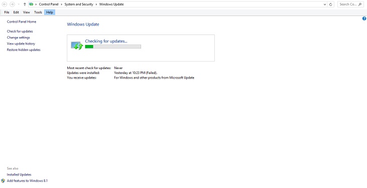The height and width of the screenshot is (188, 367).
Task: Open the recent locations dropdown arrow
Action: coord(19,4)
